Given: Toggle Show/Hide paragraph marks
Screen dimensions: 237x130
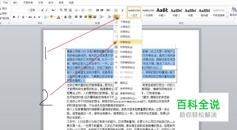Looking at the screenshot, I should pyautogui.click(x=123, y=10).
